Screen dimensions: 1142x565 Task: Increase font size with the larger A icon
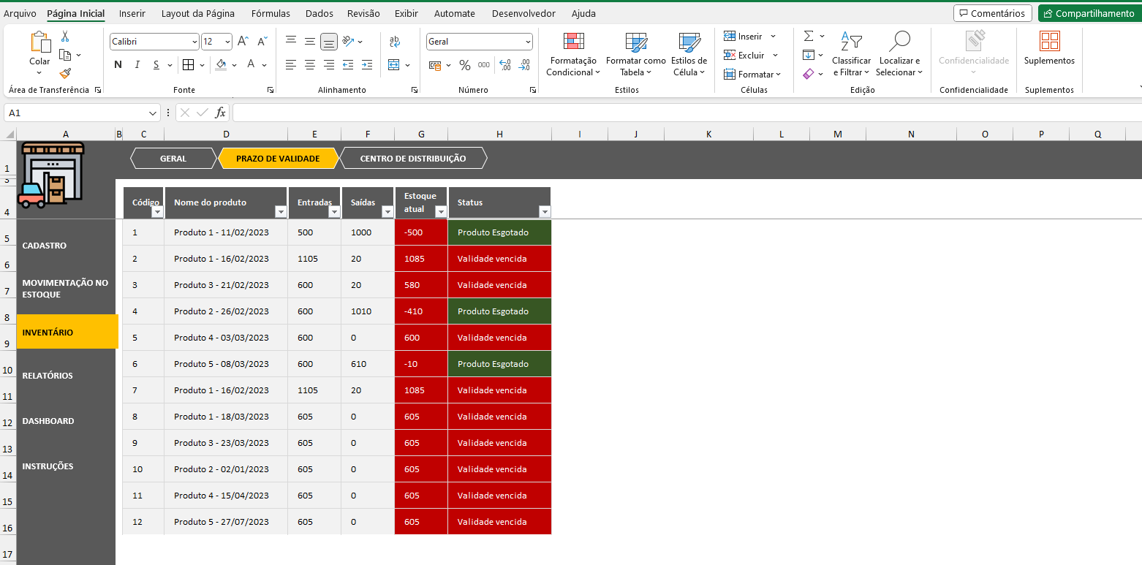[243, 42]
